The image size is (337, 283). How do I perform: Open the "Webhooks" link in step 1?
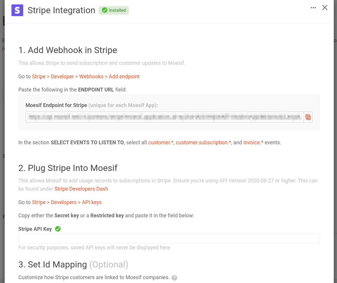click(91, 76)
